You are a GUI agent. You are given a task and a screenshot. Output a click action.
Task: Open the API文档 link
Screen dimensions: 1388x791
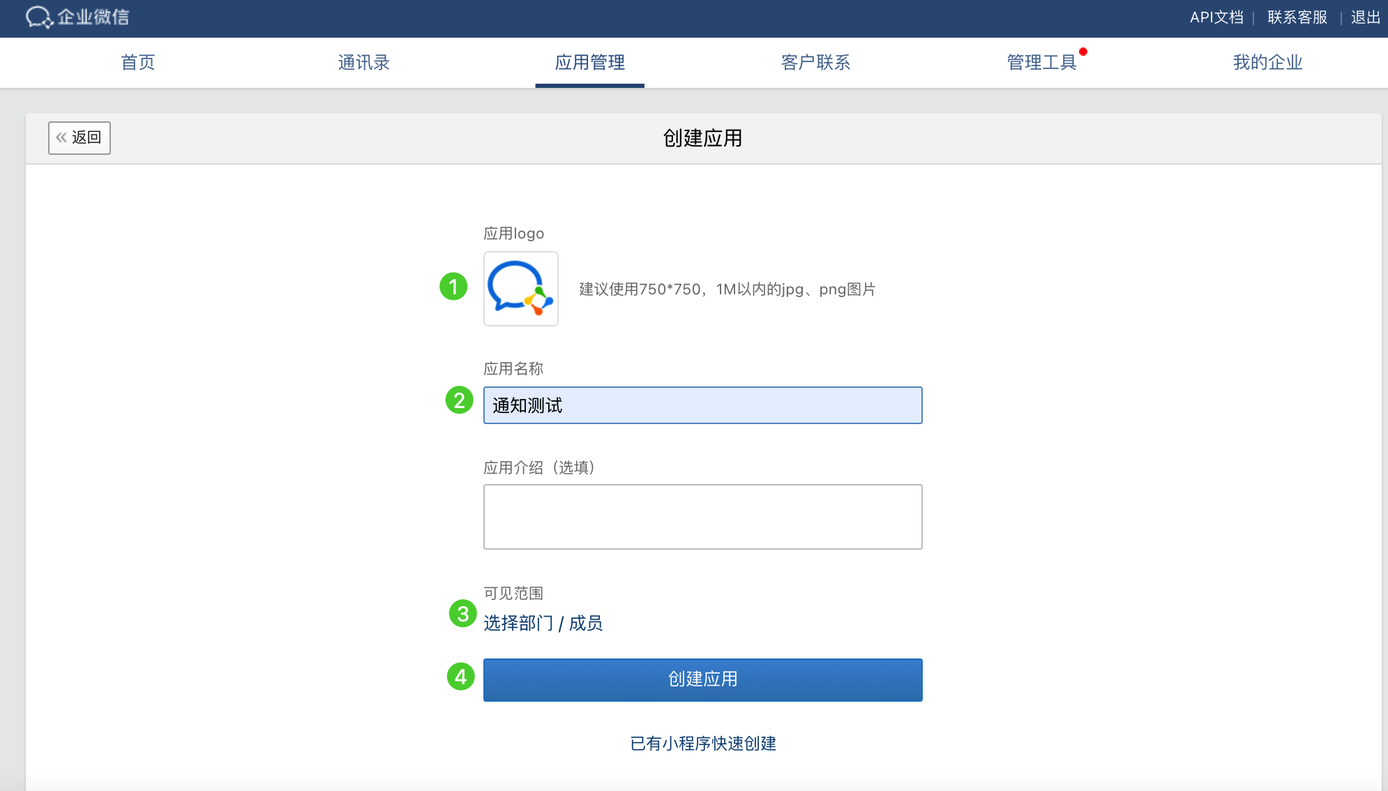click(x=1216, y=17)
